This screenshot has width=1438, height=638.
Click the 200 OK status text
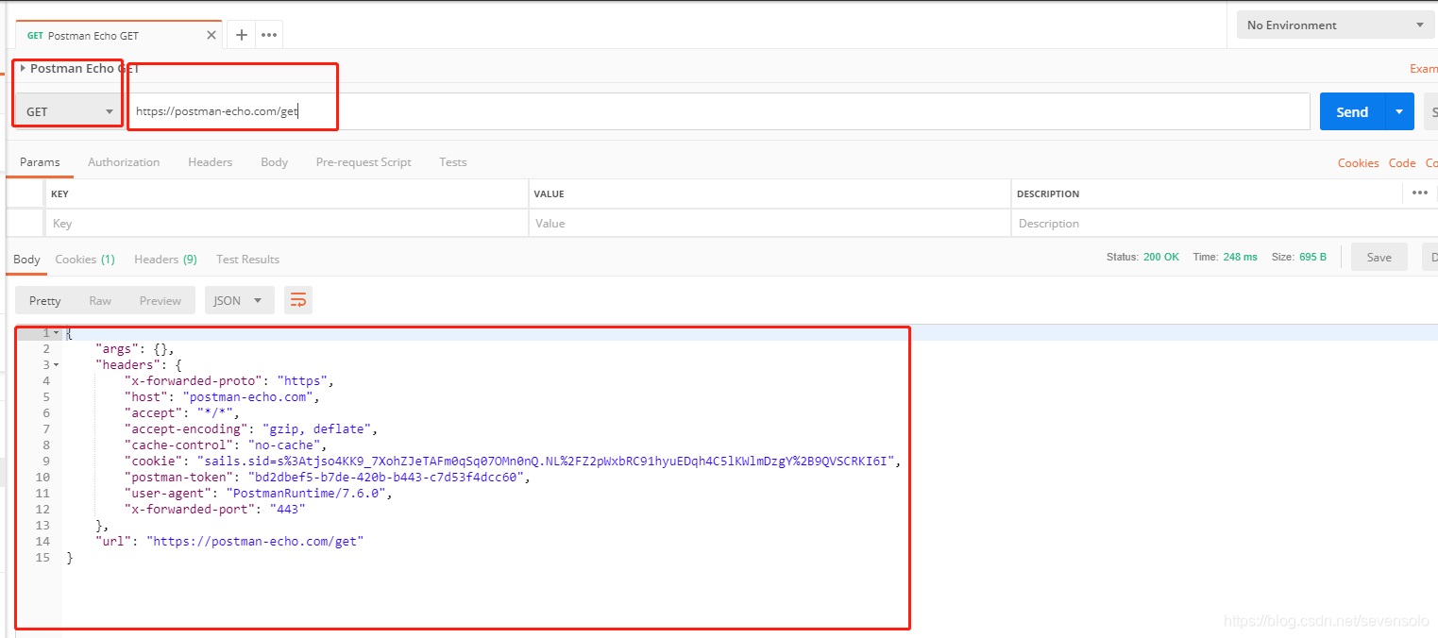(x=1160, y=257)
